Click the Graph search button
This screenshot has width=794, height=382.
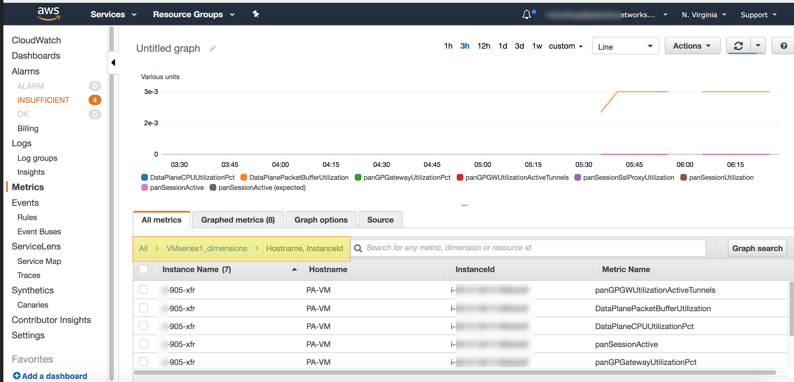pyautogui.click(x=757, y=248)
